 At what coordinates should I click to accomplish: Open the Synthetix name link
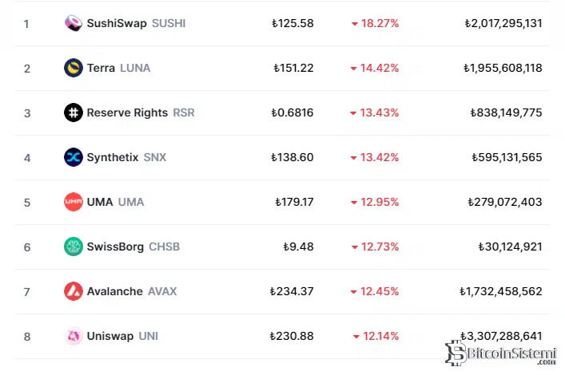(x=113, y=157)
